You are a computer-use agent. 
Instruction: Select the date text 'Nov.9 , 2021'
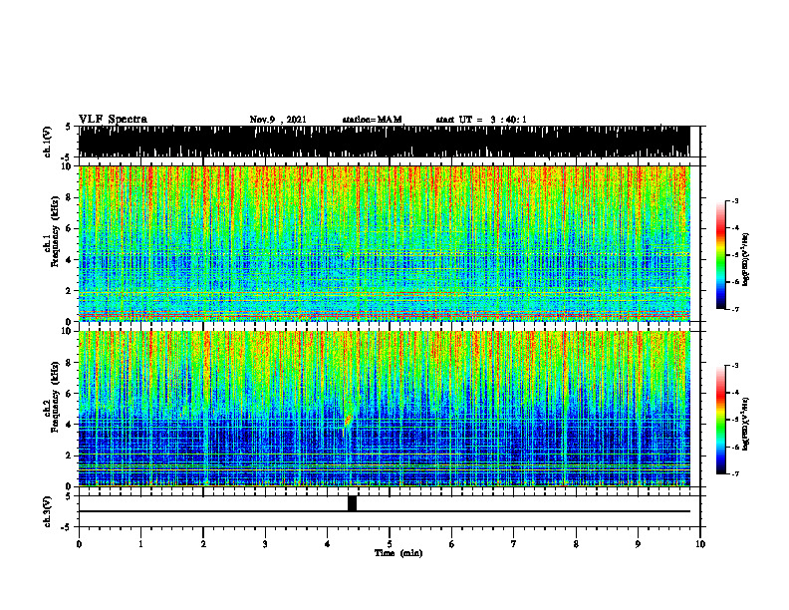[278, 120]
